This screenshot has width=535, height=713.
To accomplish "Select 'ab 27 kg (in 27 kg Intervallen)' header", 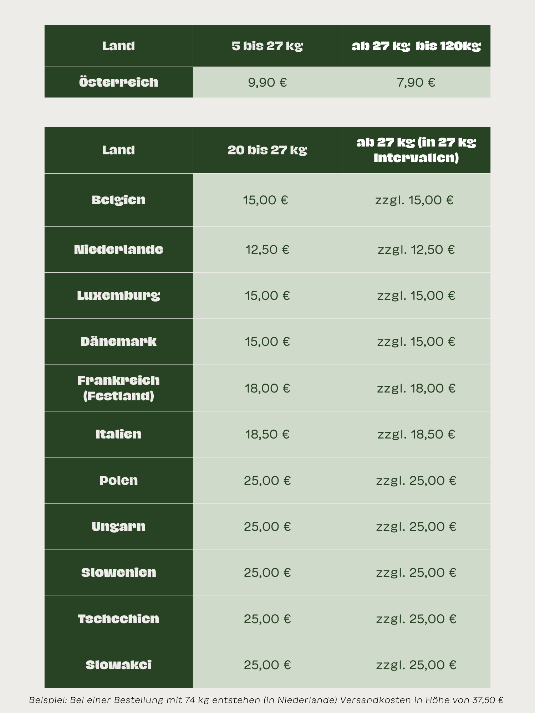I will 416,150.
